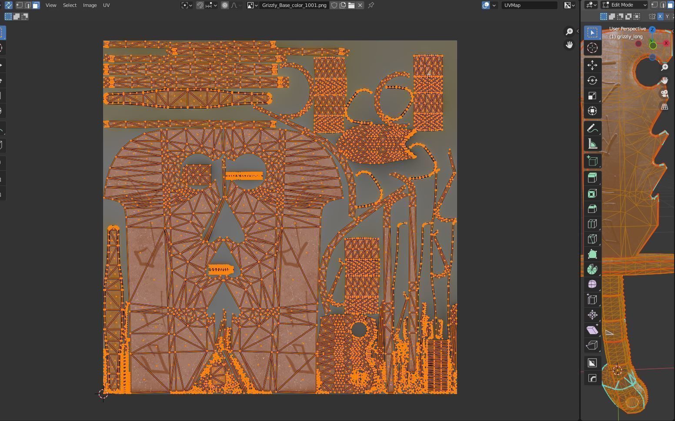Choose the Cursor tool in 3D viewport
The image size is (675, 421).
click(x=592, y=48)
